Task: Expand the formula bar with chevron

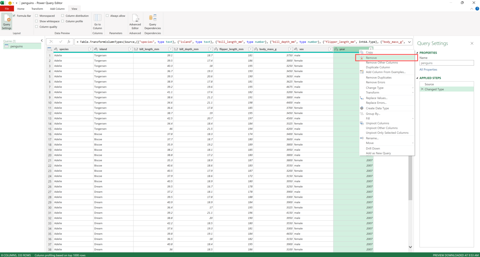Action: (x=409, y=42)
